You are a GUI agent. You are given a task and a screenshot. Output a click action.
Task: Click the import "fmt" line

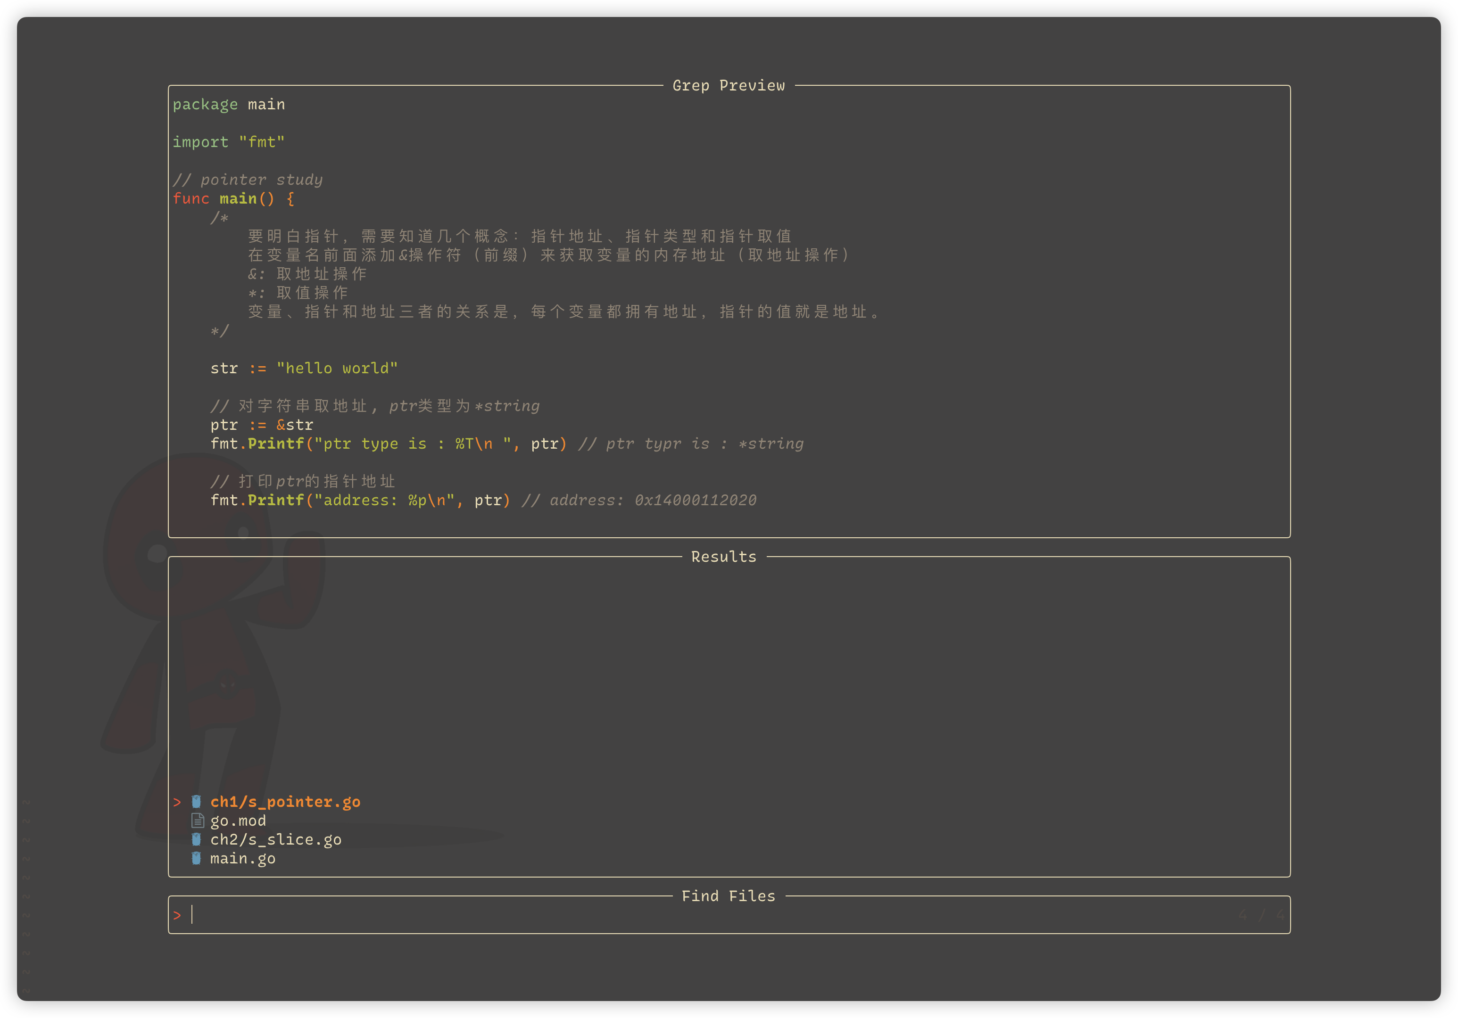click(229, 142)
